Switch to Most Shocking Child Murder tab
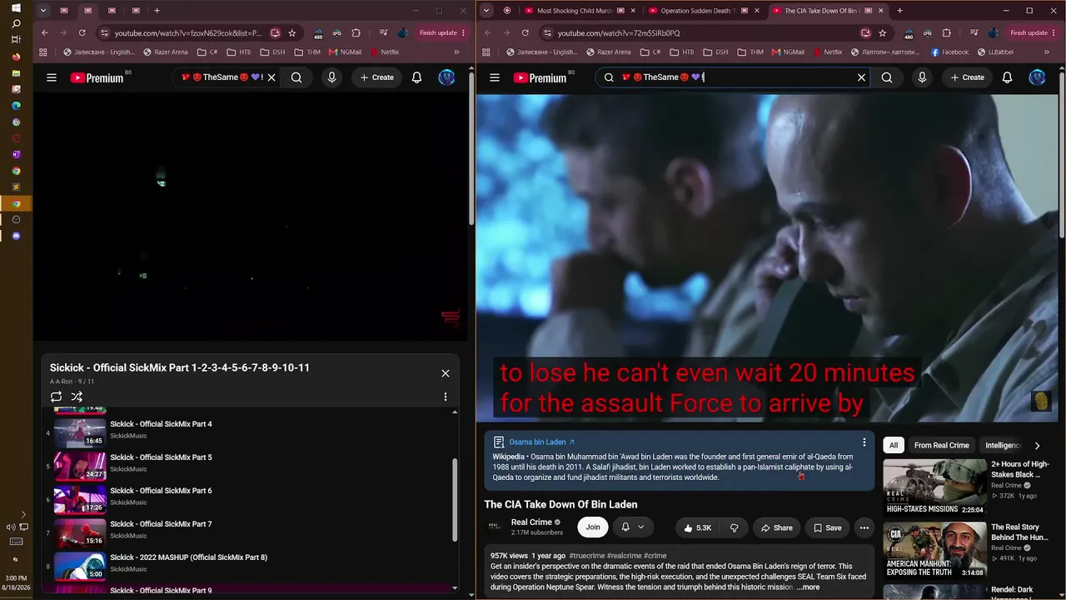 click(575, 11)
